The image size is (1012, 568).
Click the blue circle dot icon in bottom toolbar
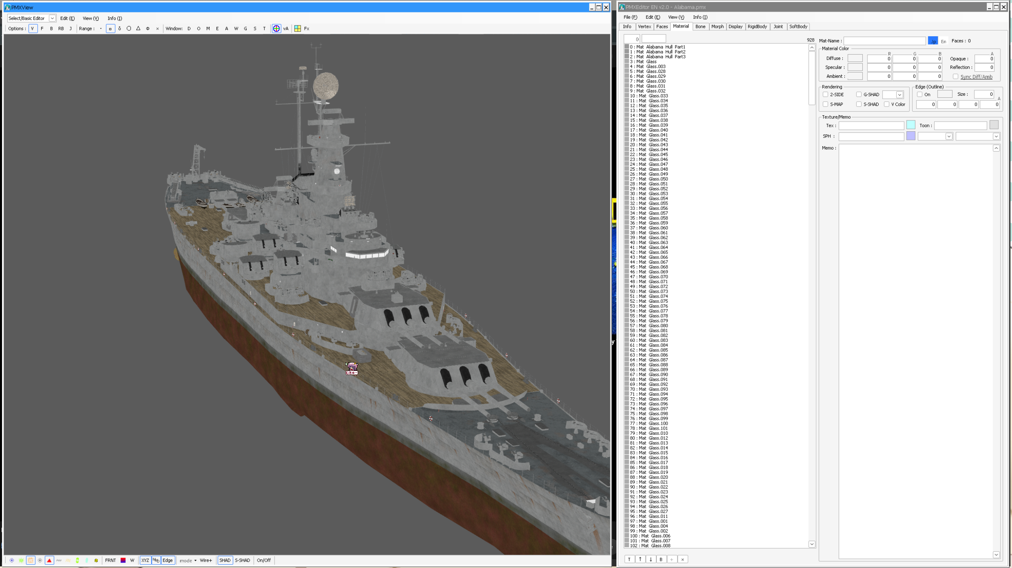click(x=12, y=560)
